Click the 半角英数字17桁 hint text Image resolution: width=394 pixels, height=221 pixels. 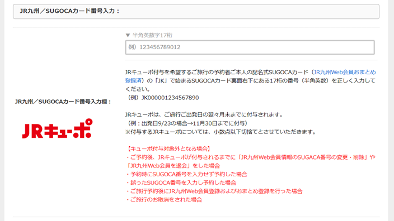click(x=152, y=35)
